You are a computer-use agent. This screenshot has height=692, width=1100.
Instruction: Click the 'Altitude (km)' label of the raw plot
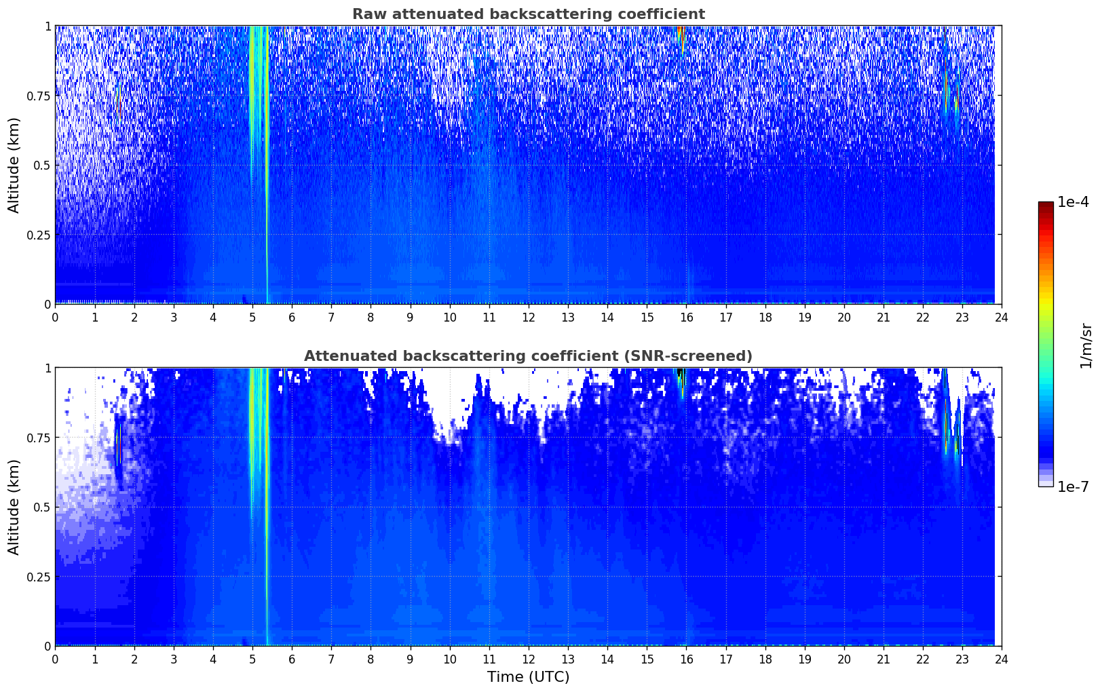(x=14, y=165)
